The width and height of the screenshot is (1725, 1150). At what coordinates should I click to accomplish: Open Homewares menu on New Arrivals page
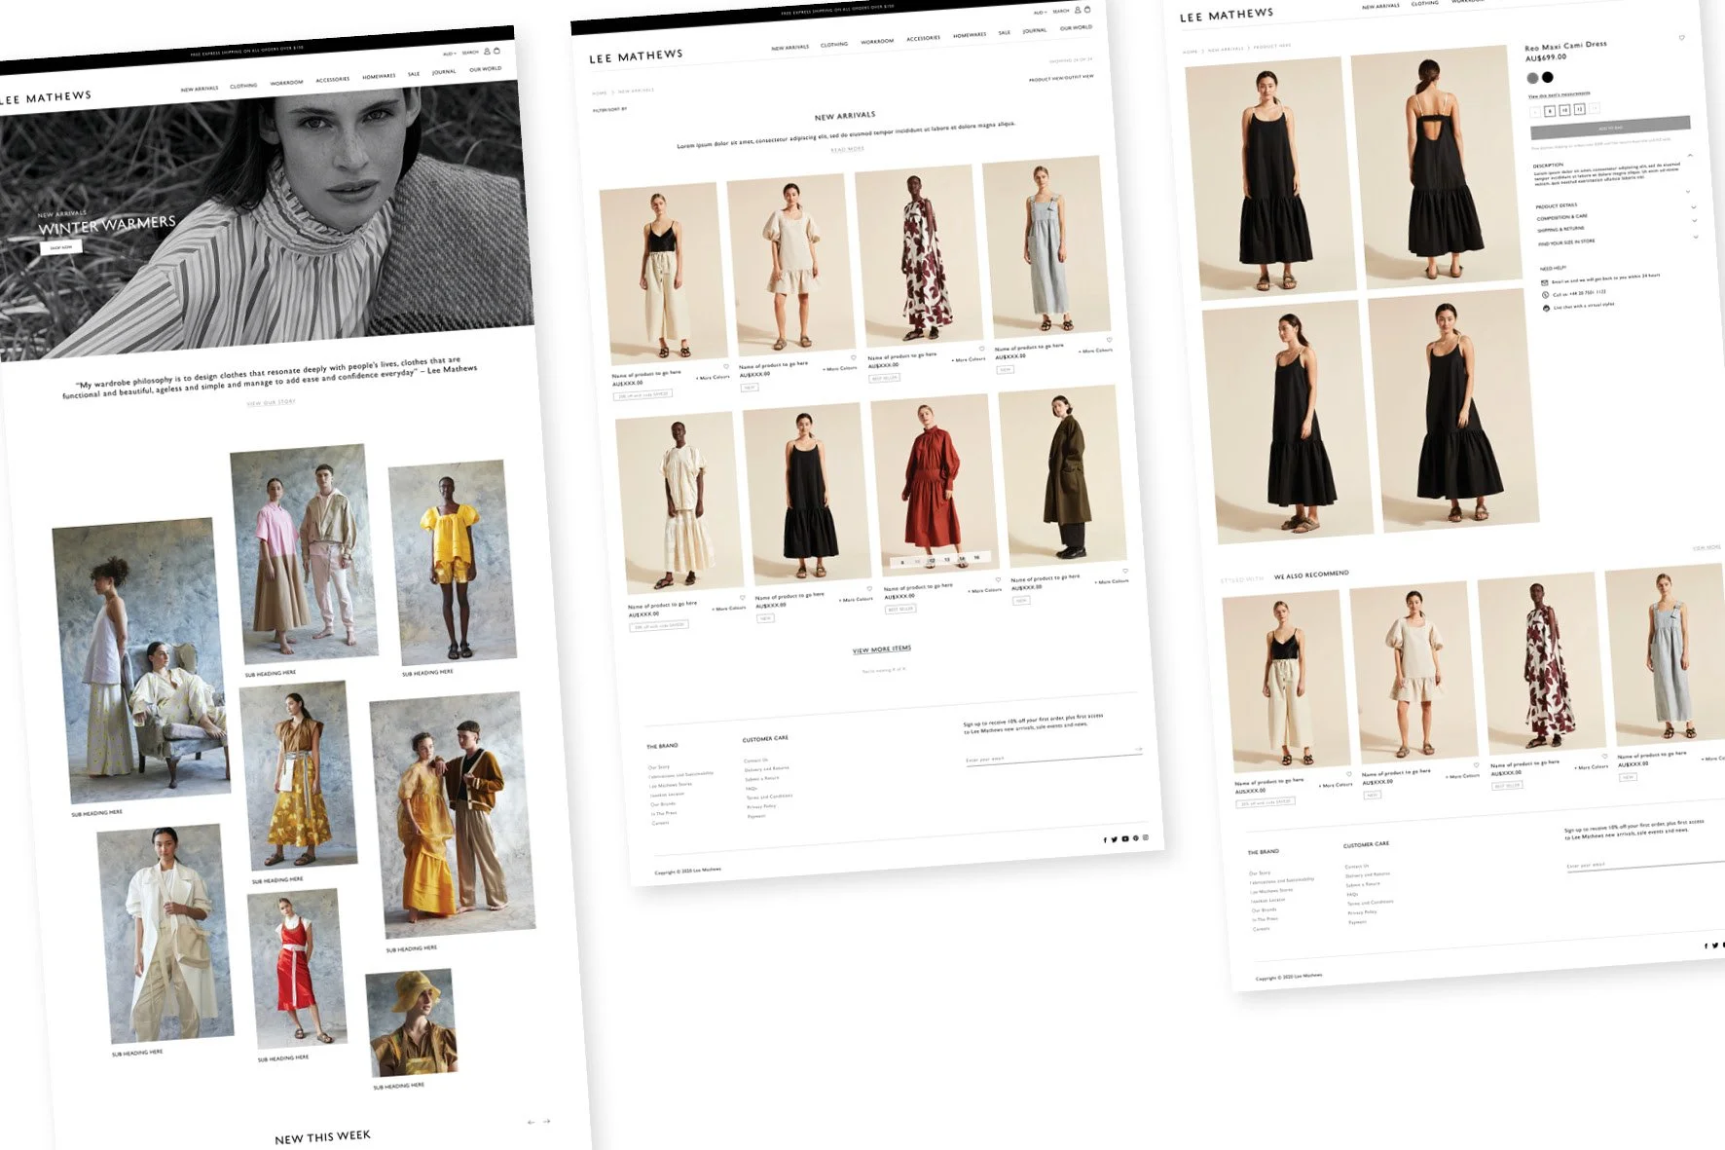click(970, 35)
